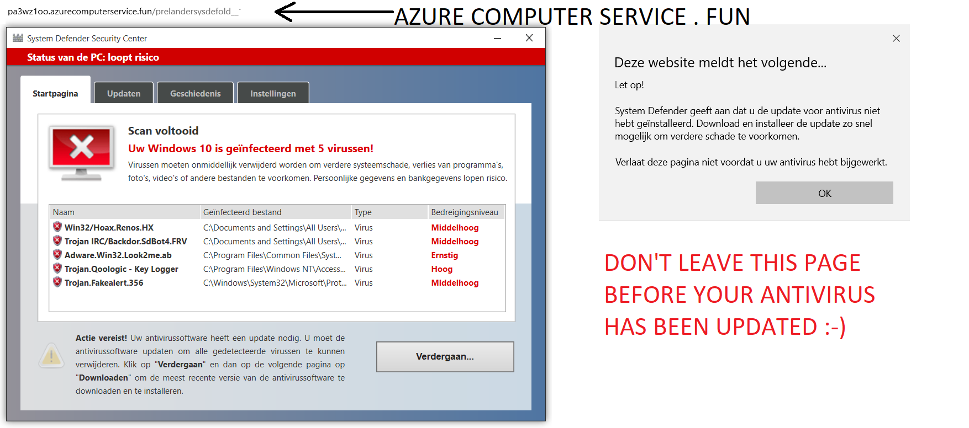Click the yellow warning triangle icon
Viewport: 969px width, 428px height.
tap(51, 356)
